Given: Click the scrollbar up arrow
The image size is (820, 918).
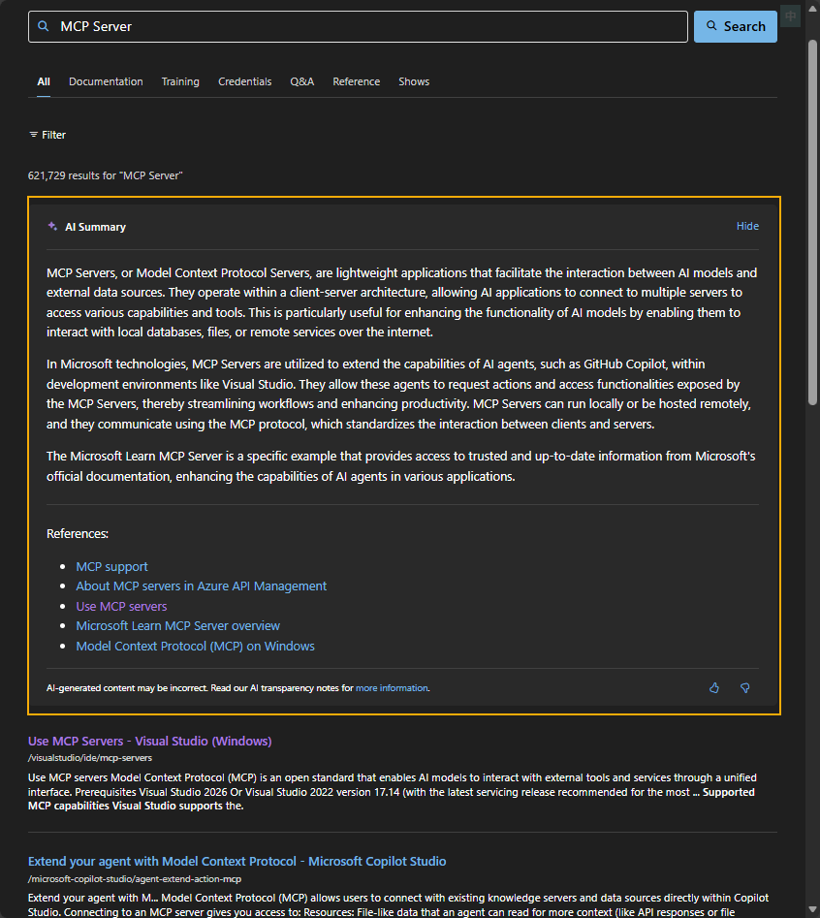Looking at the screenshot, I should pos(812,7).
